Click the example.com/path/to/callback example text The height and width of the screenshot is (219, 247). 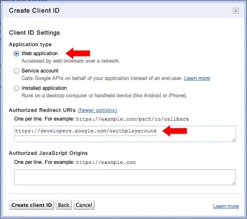[x=132, y=119]
